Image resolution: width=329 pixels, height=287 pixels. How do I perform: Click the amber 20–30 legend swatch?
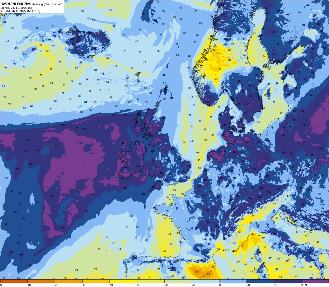point(69,281)
